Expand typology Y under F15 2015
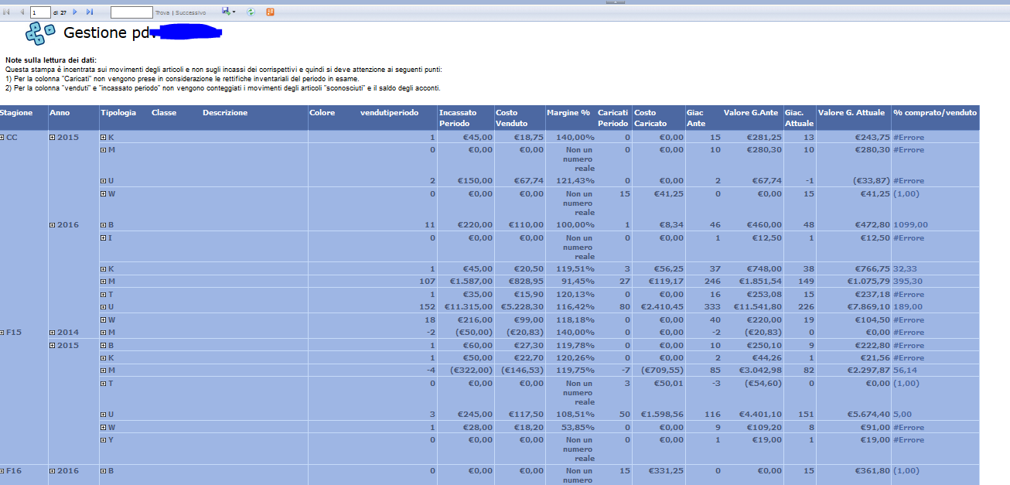The height and width of the screenshot is (485, 1010). click(x=103, y=439)
